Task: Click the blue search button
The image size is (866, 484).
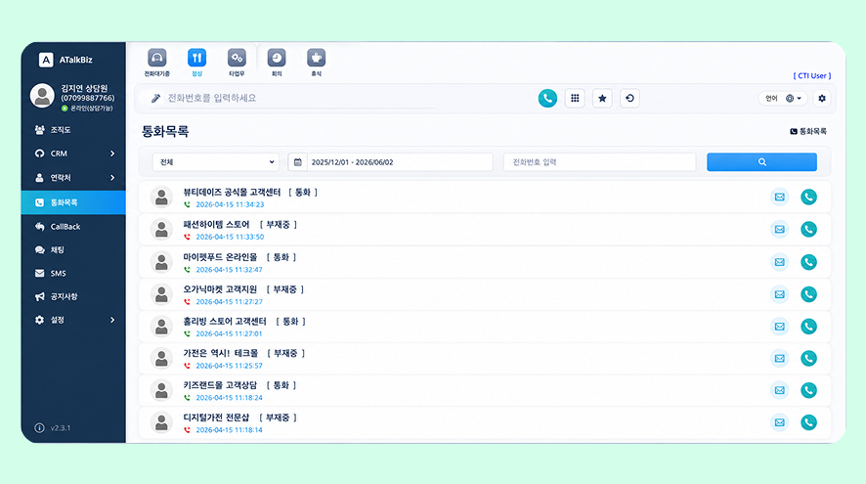Action: tap(761, 162)
